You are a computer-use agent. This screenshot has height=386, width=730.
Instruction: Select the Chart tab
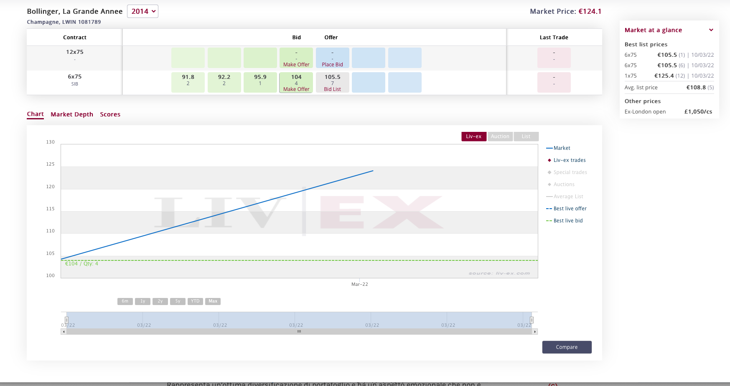[x=35, y=114]
